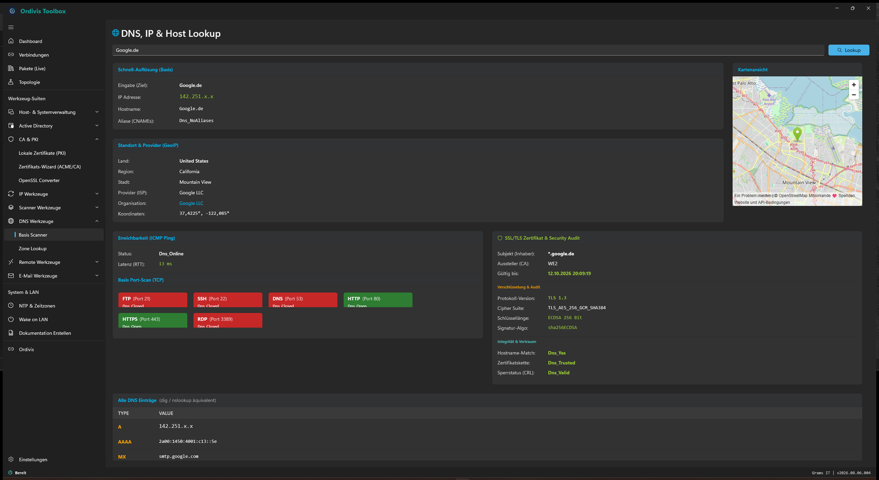Expand the Remote Werkzeuge chevron
The image size is (879, 480).
[97, 262]
